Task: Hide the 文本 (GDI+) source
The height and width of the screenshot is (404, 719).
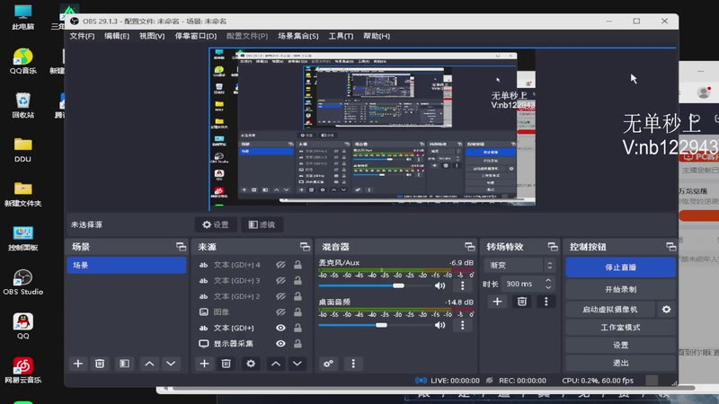Action: coord(280,328)
